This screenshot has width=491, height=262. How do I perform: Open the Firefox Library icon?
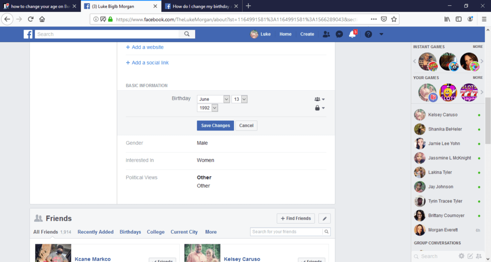click(x=447, y=19)
